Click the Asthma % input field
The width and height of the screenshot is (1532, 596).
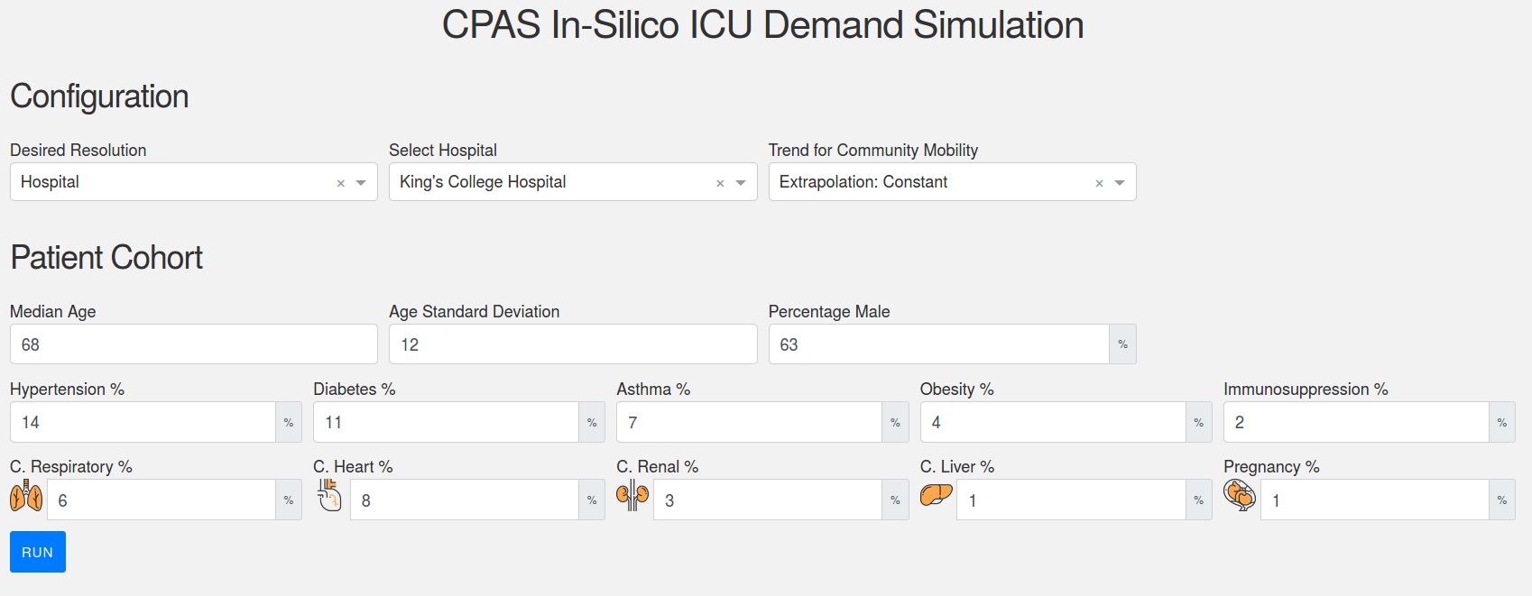(749, 422)
